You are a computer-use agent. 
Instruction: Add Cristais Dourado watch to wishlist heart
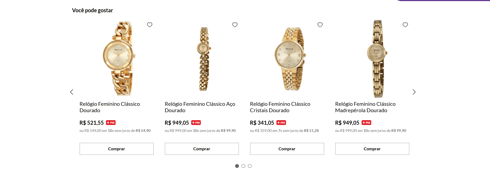coord(320,25)
